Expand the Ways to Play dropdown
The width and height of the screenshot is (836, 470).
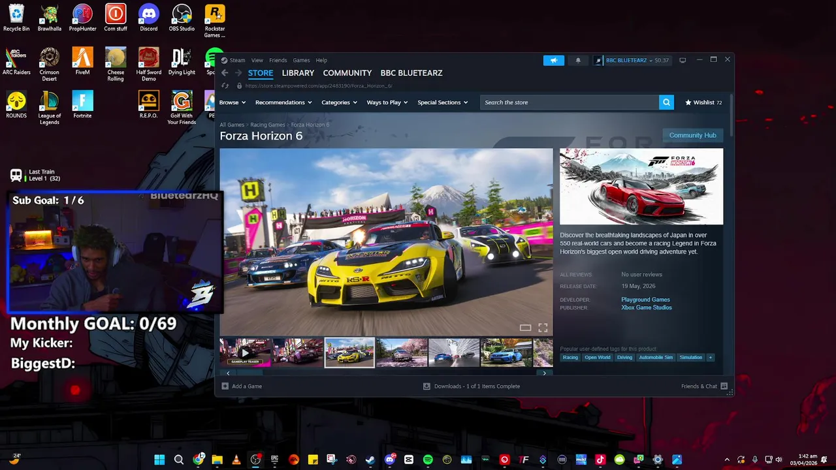[x=387, y=102]
